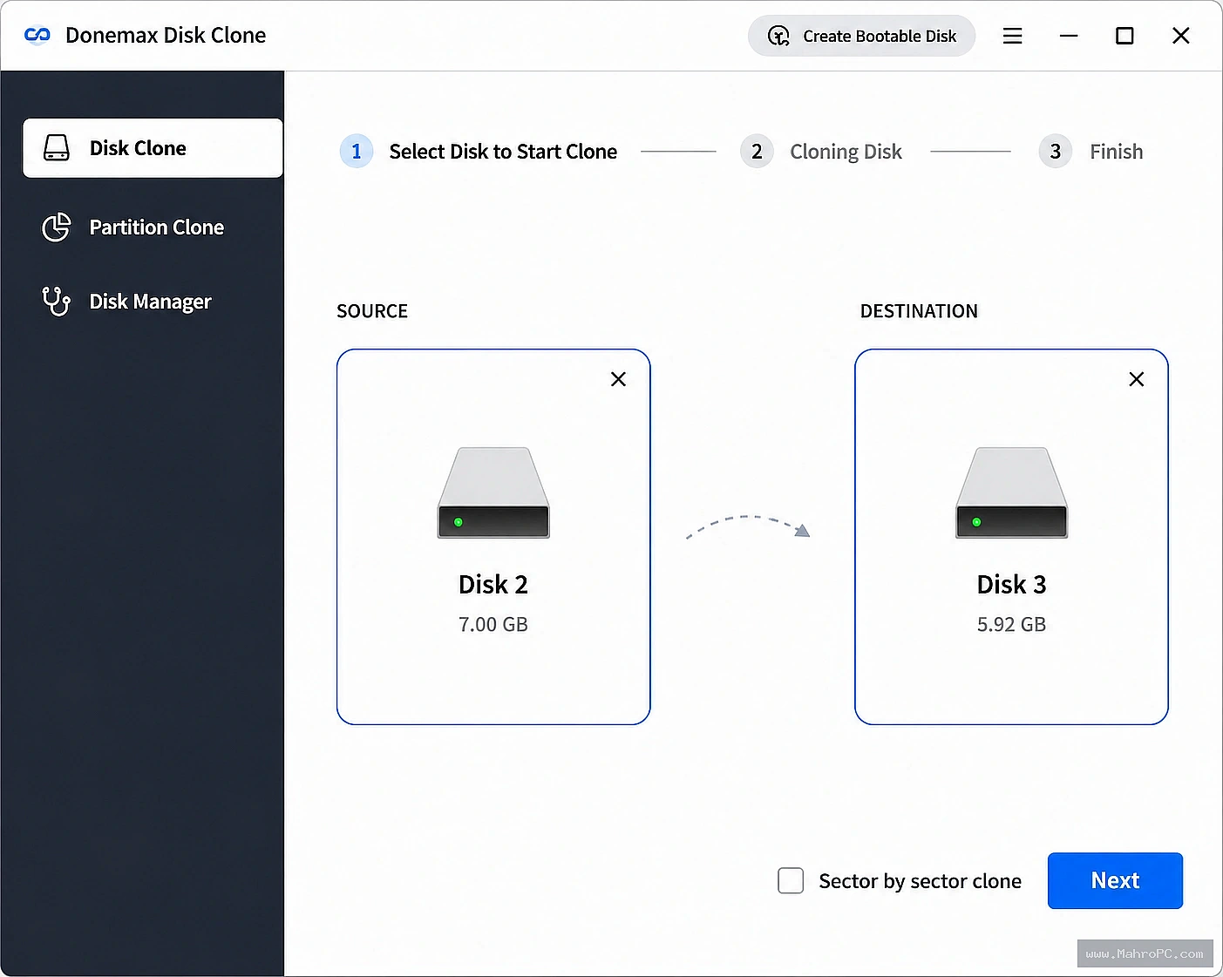
Task: Click step 1 circle indicator
Action: (356, 152)
